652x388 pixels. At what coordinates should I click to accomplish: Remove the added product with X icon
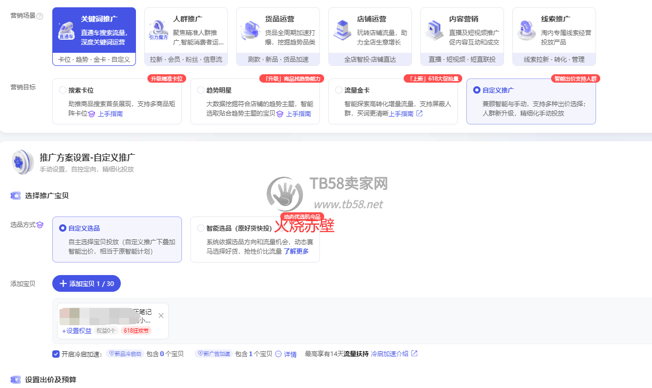[x=161, y=315]
